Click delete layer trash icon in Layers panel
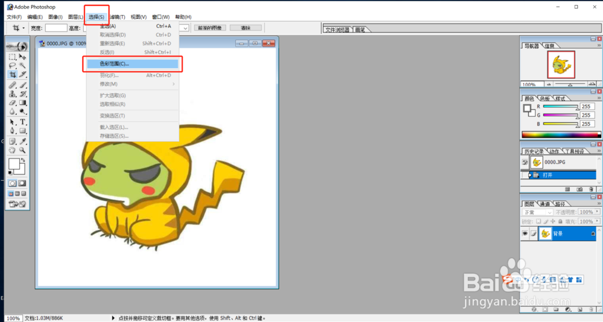This screenshot has height=322, width=603. 591,309
